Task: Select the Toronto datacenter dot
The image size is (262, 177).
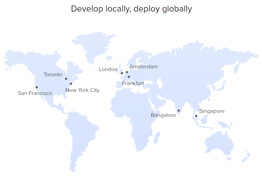Action: (66, 79)
